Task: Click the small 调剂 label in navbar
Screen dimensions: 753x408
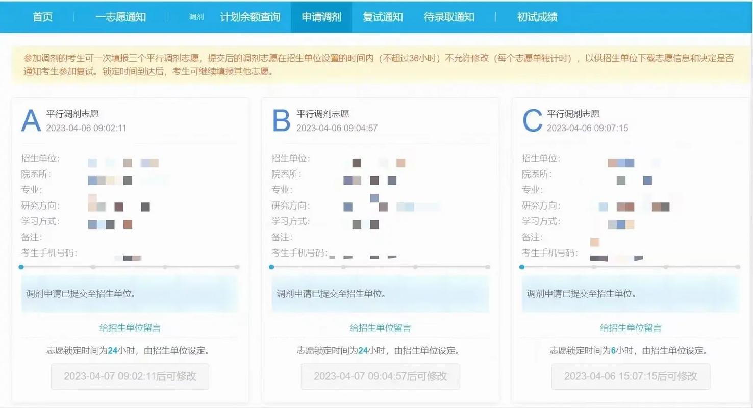Action: [x=196, y=17]
